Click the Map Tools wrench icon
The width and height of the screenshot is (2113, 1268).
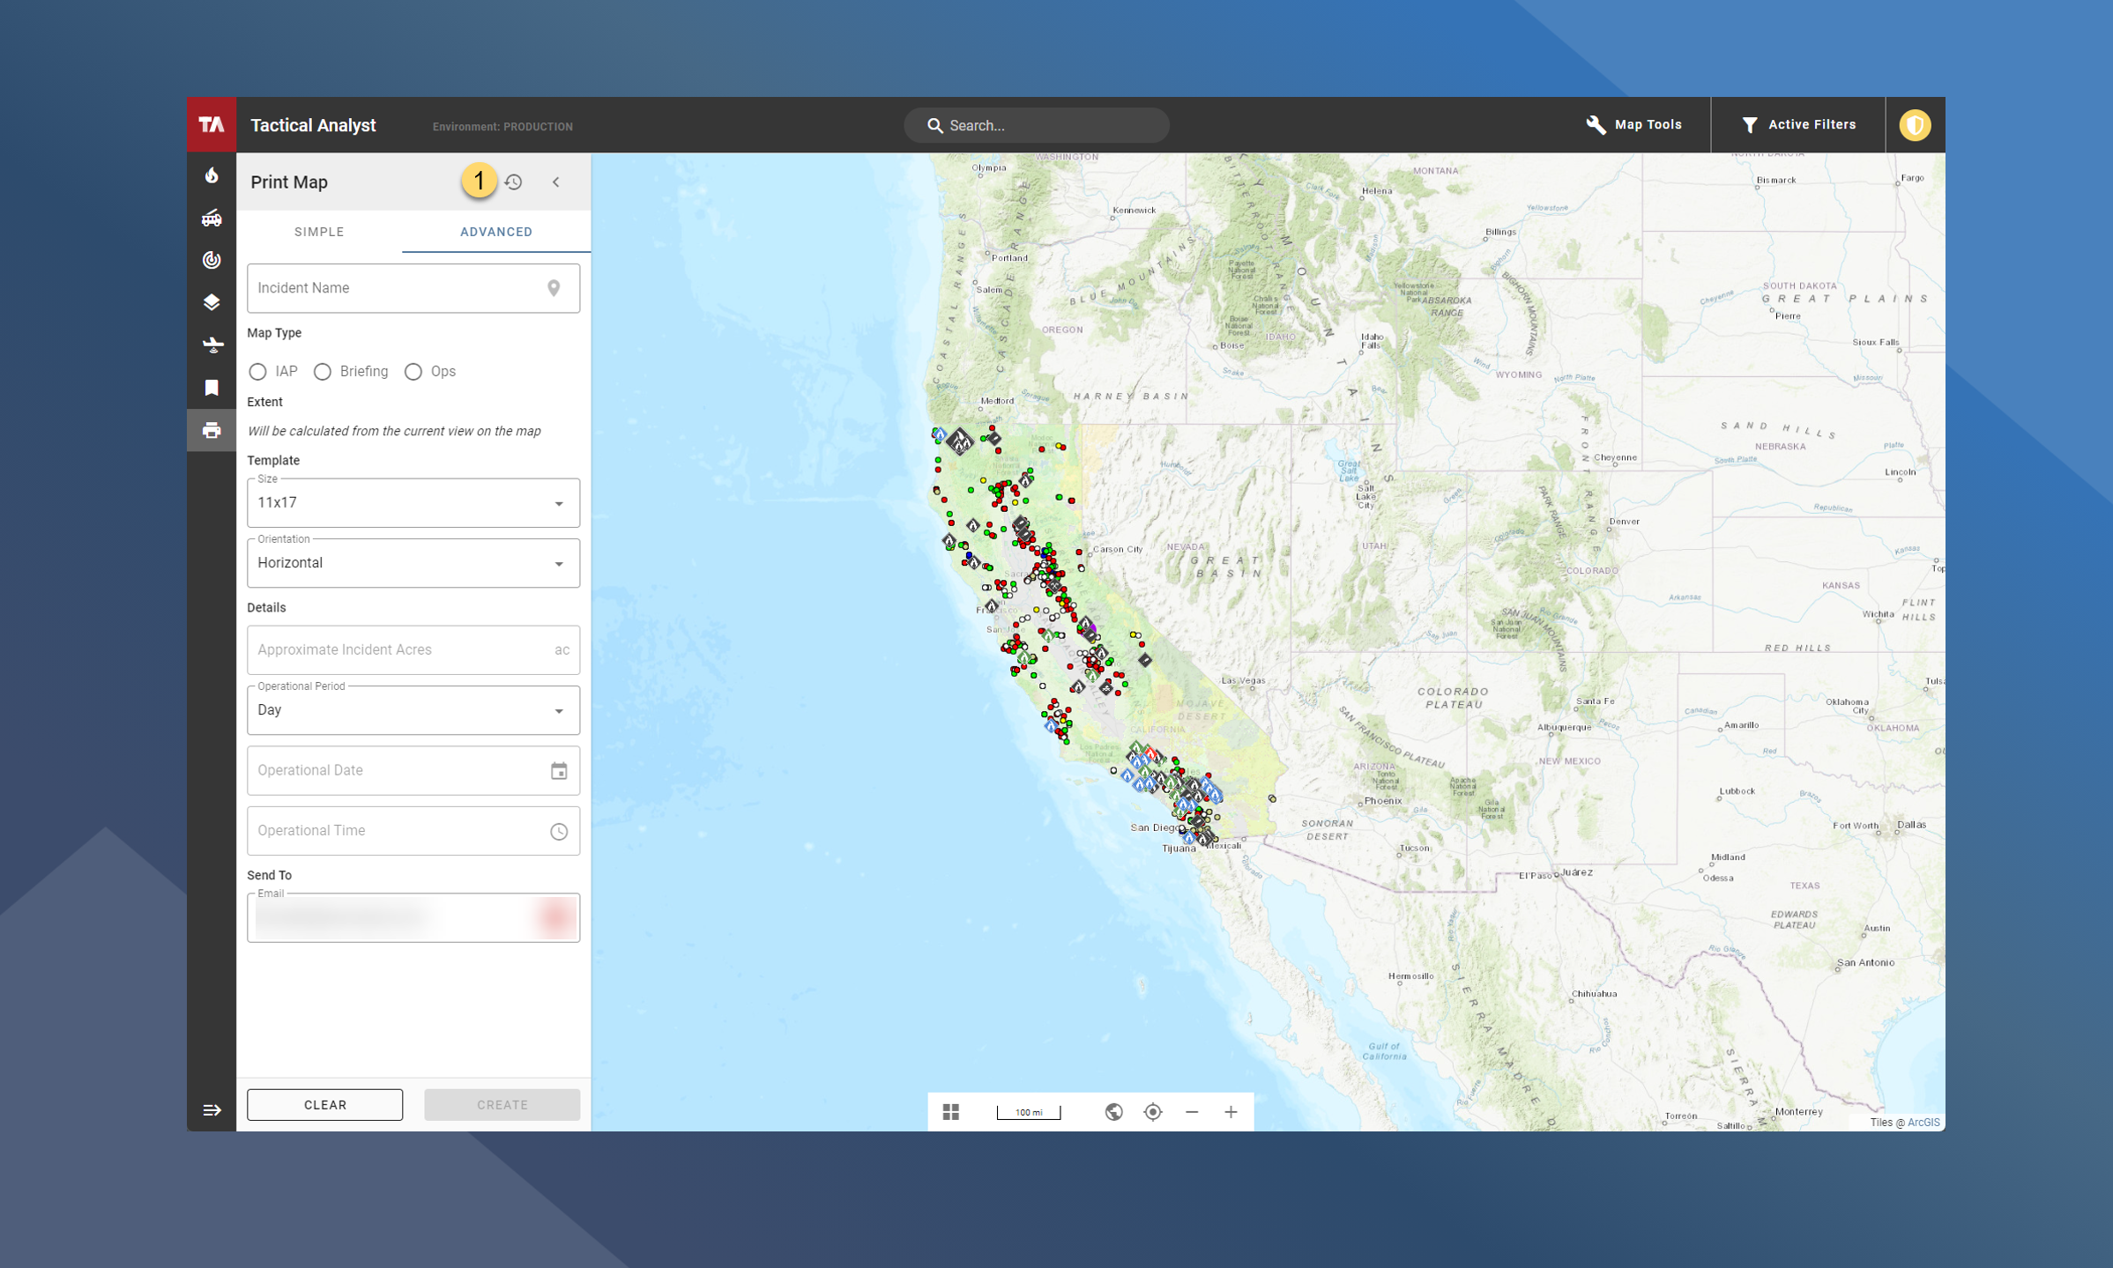click(x=1596, y=125)
